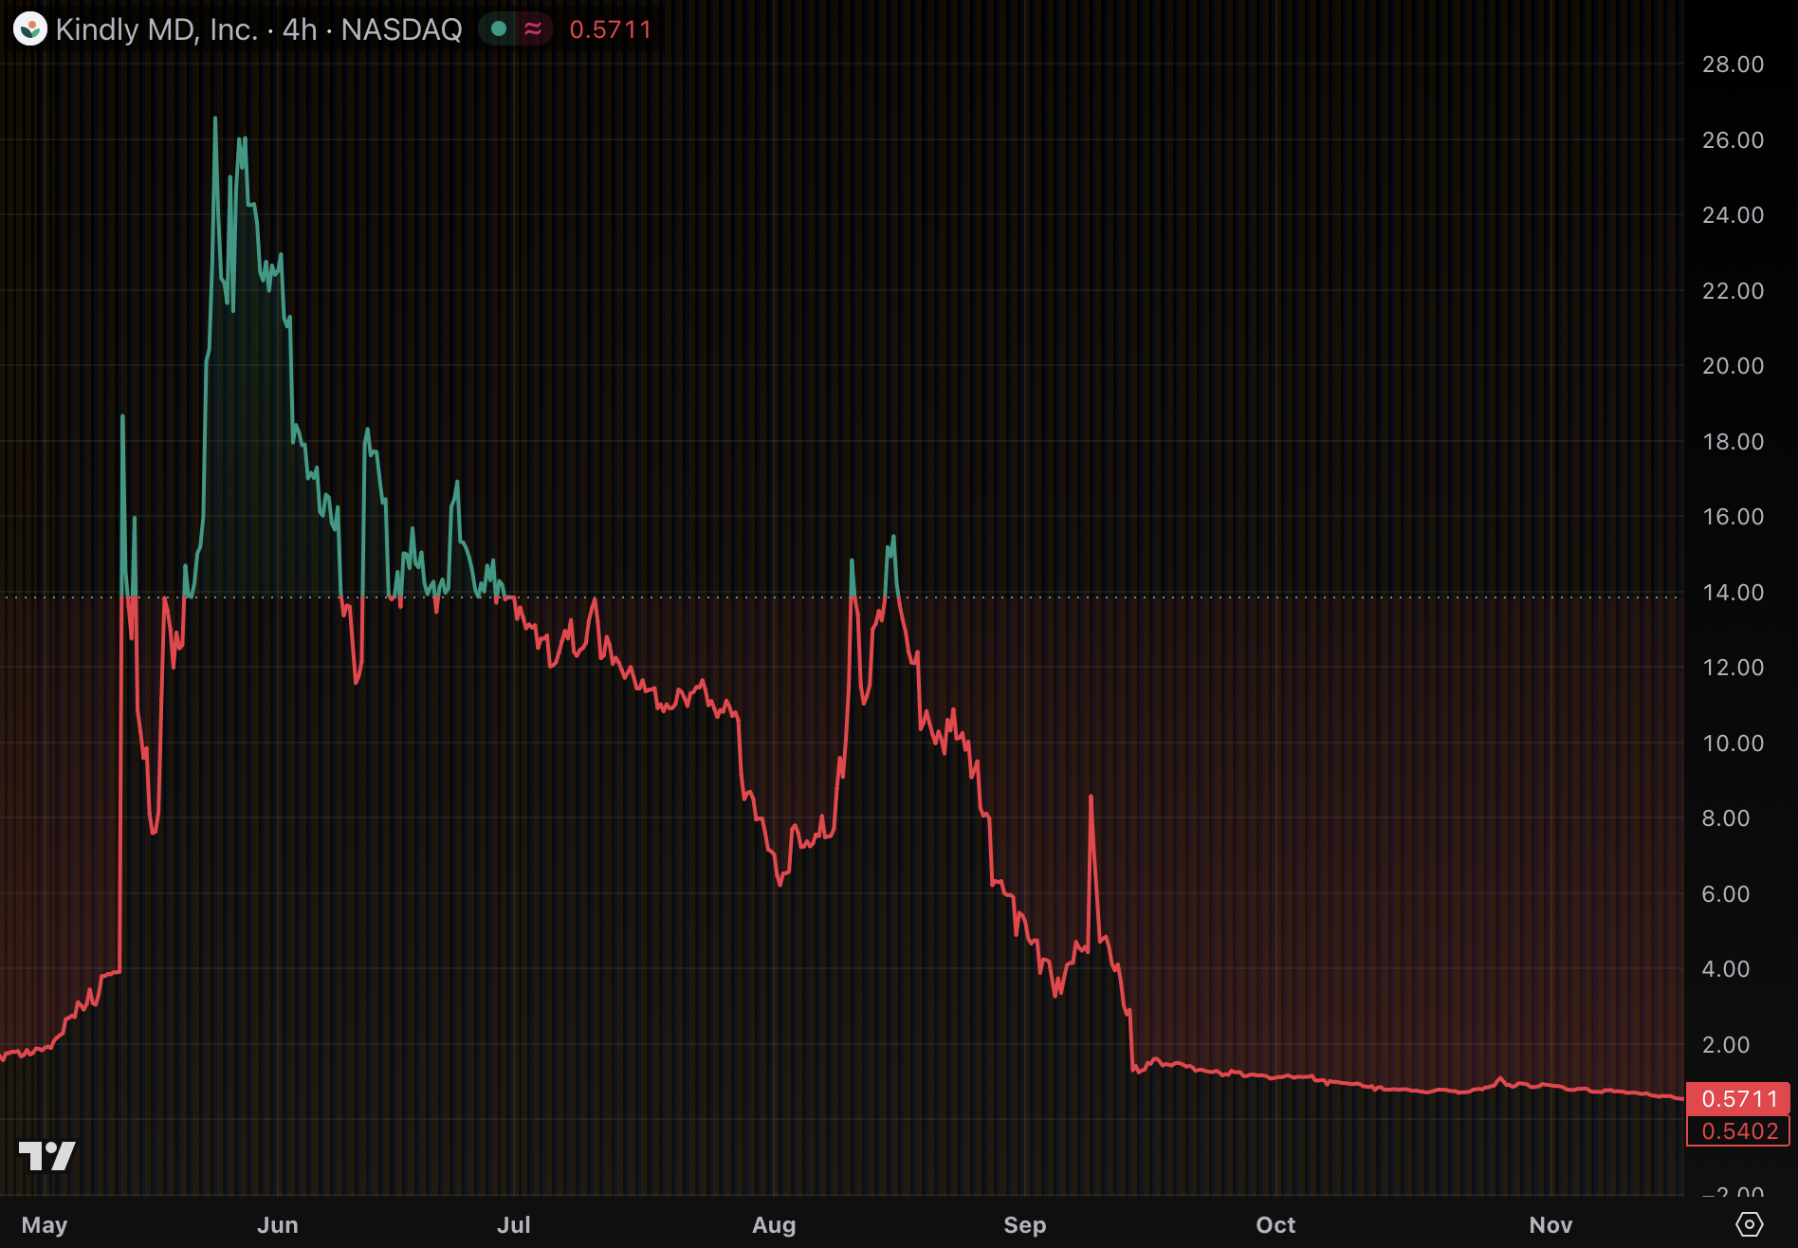This screenshot has height=1248, width=1798.
Task: Click the Aug label on time axis
Action: (774, 1225)
